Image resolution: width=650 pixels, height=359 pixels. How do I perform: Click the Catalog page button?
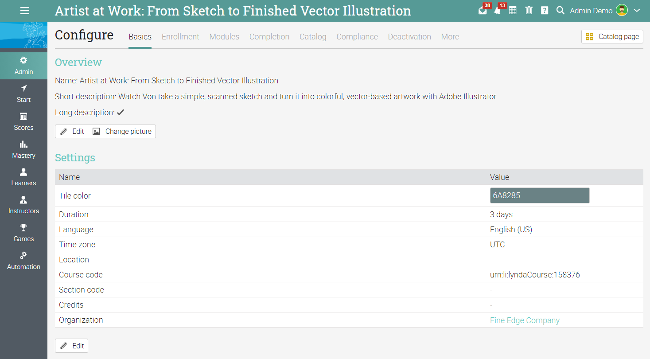[612, 37]
